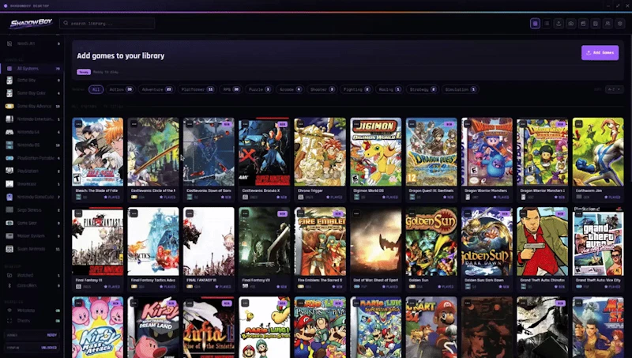Open more-options icon on Digimon World DS card
The height and width of the screenshot is (358, 632).
click(356, 124)
